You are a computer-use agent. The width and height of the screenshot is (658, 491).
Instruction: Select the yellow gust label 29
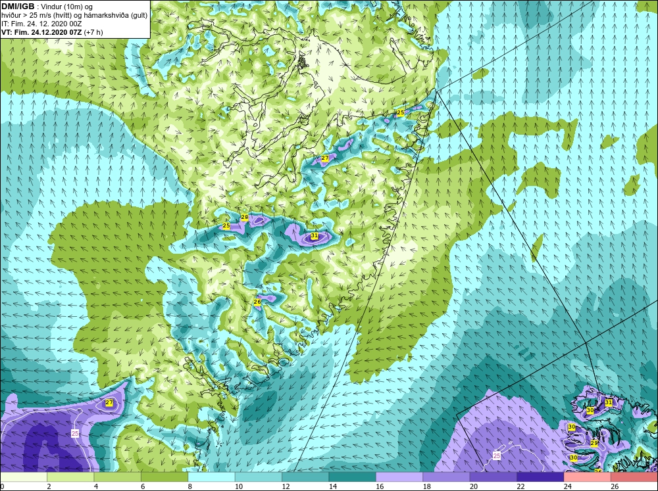[594, 443]
